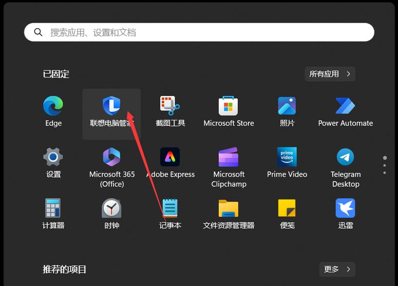Open the Edge browser app
The width and height of the screenshot is (398, 286).
point(53,111)
